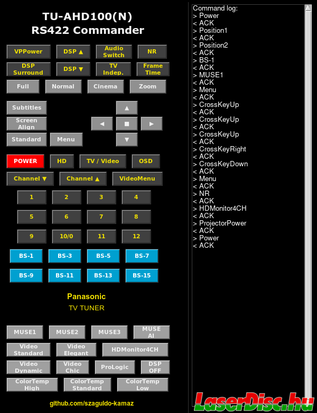This screenshot has height=413, width=317.
Task: Click the HD button
Action: point(62,161)
